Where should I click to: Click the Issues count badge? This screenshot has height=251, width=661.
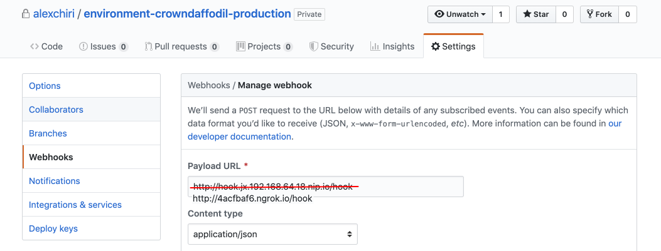123,47
